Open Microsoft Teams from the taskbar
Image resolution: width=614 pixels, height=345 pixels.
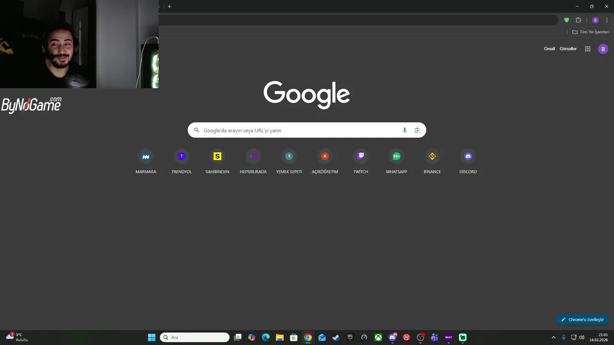435,337
